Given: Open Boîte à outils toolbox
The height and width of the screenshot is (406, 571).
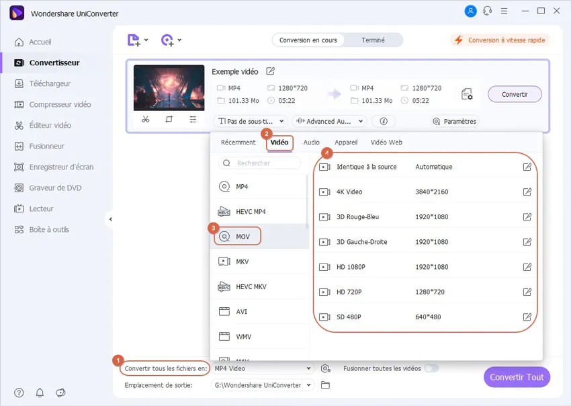Looking at the screenshot, I should click(42, 230).
